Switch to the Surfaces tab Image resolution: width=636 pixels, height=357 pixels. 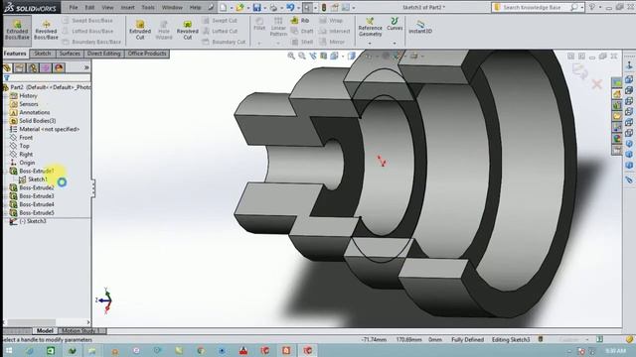coord(70,54)
